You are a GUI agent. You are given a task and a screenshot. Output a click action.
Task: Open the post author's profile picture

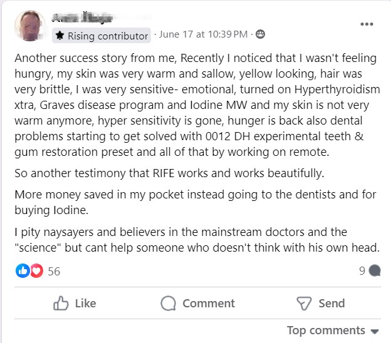click(x=29, y=27)
